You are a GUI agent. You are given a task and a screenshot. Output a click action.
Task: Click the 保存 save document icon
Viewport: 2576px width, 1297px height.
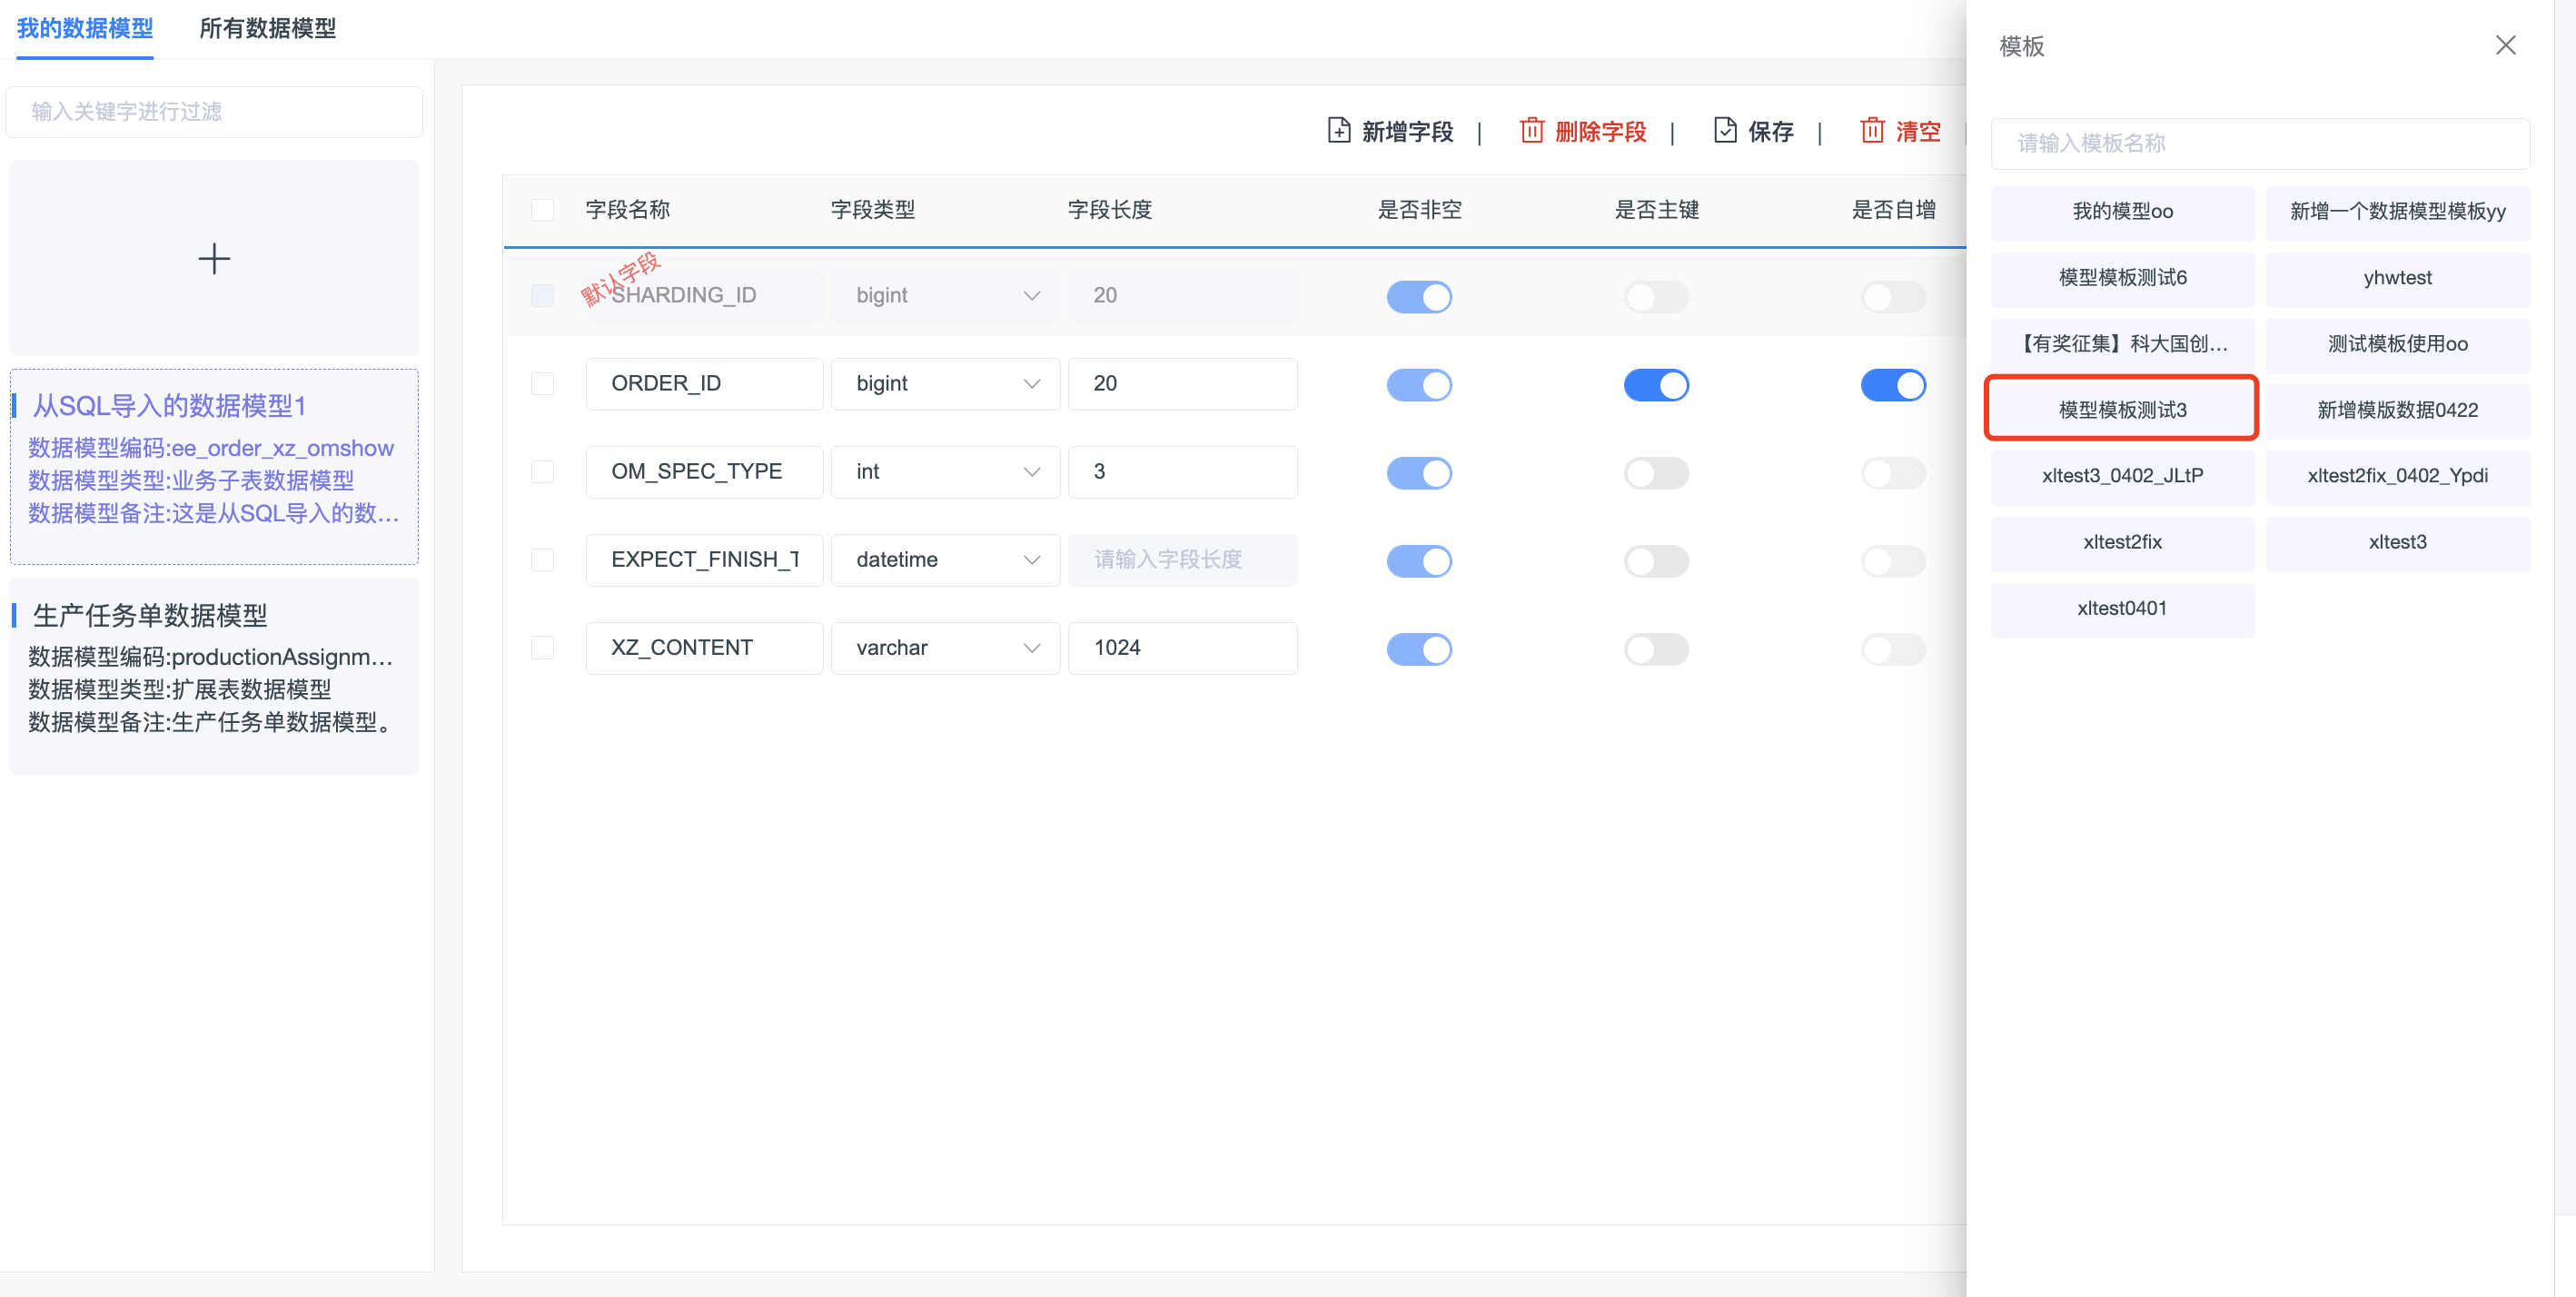click(x=1725, y=131)
